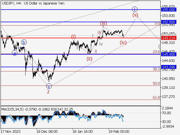Click the Fibonacci 61.8 level label
Screen dimensions: 180x135
(x=156, y=98)
